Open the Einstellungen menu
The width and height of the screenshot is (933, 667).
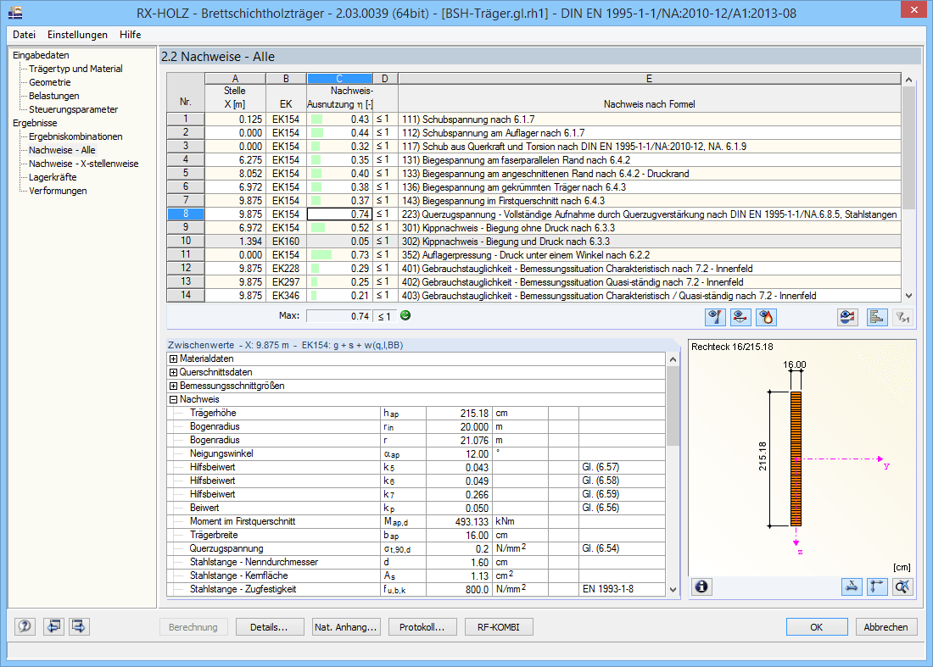click(77, 35)
